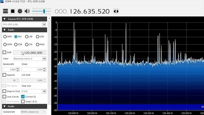
Task: Click the 126 MHz digits in the frequency display
Action: (75, 11)
